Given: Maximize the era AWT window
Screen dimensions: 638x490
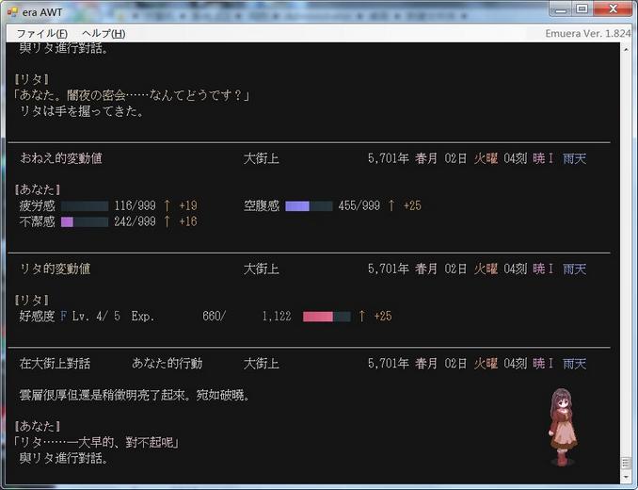Looking at the screenshot, I should [582, 9].
